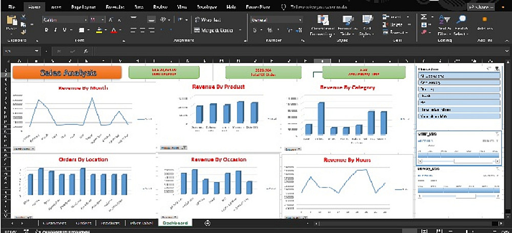512x233 pixels.
Task: Toggle Italic formatting
Action: 55,30
